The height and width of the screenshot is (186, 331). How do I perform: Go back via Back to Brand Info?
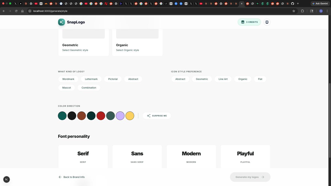[x=72, y=177]
